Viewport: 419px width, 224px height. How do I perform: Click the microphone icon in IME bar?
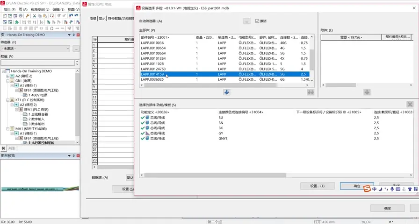pyautogui.click(x=392, y=189)
